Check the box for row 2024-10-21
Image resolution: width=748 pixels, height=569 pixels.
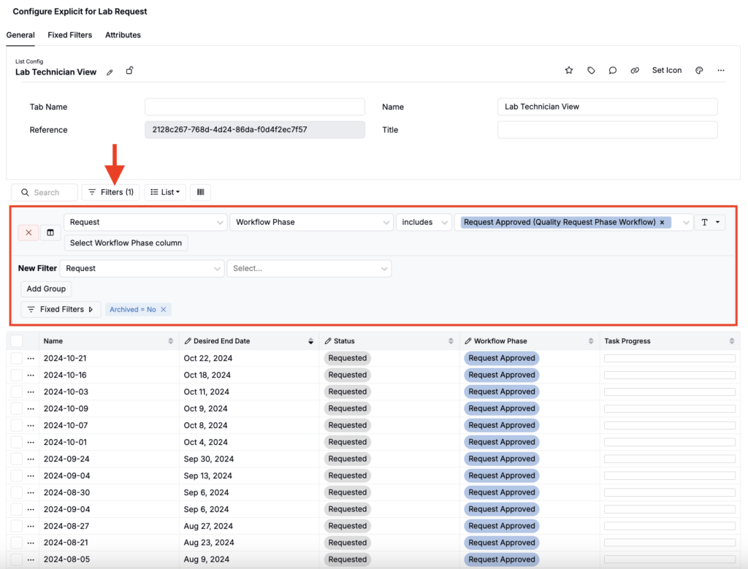(x=17, y=358)
